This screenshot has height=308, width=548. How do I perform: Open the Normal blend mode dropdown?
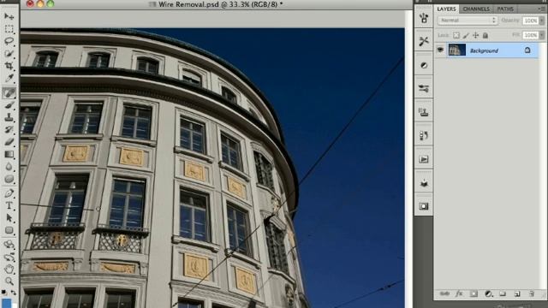pos(468,21)
